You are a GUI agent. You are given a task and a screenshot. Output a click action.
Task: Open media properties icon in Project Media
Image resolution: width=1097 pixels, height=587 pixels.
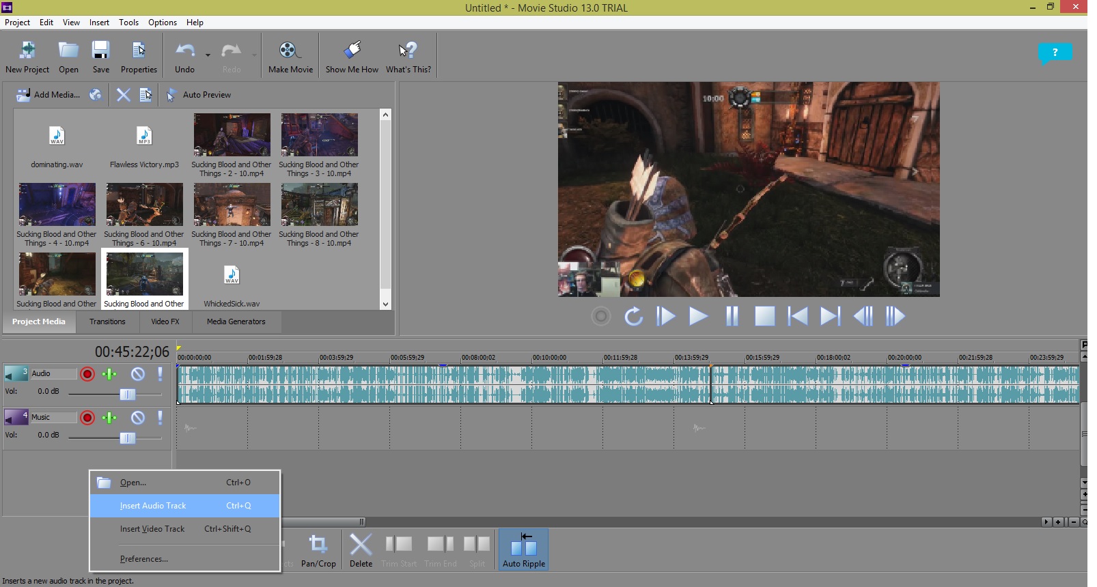click(x=145, y=95)
